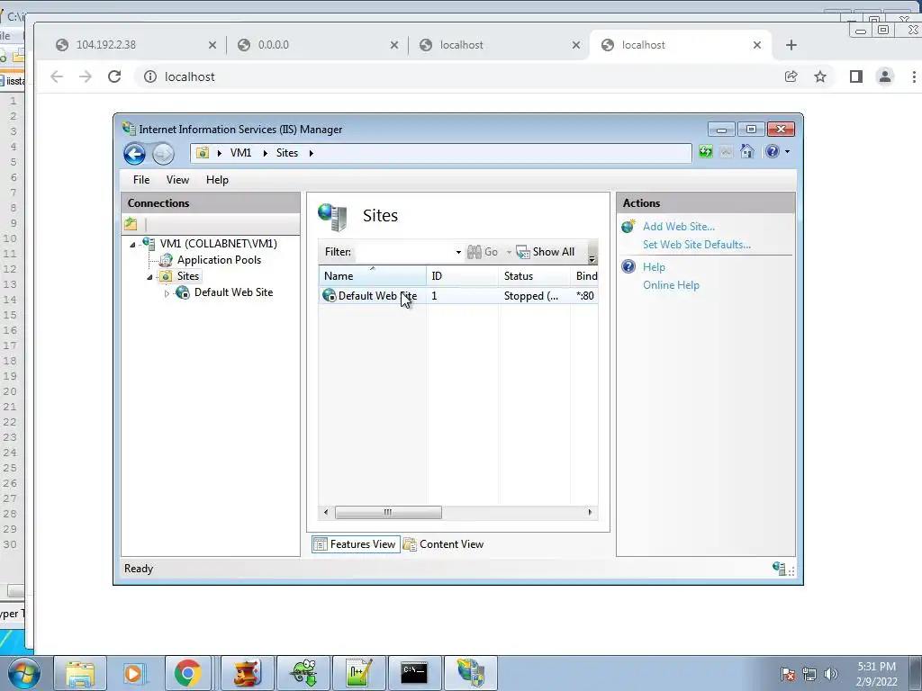Click the green refresh page icon in IIS Manager
The width and height of the screenshot is (922, 691).
[x=706, y=152]
